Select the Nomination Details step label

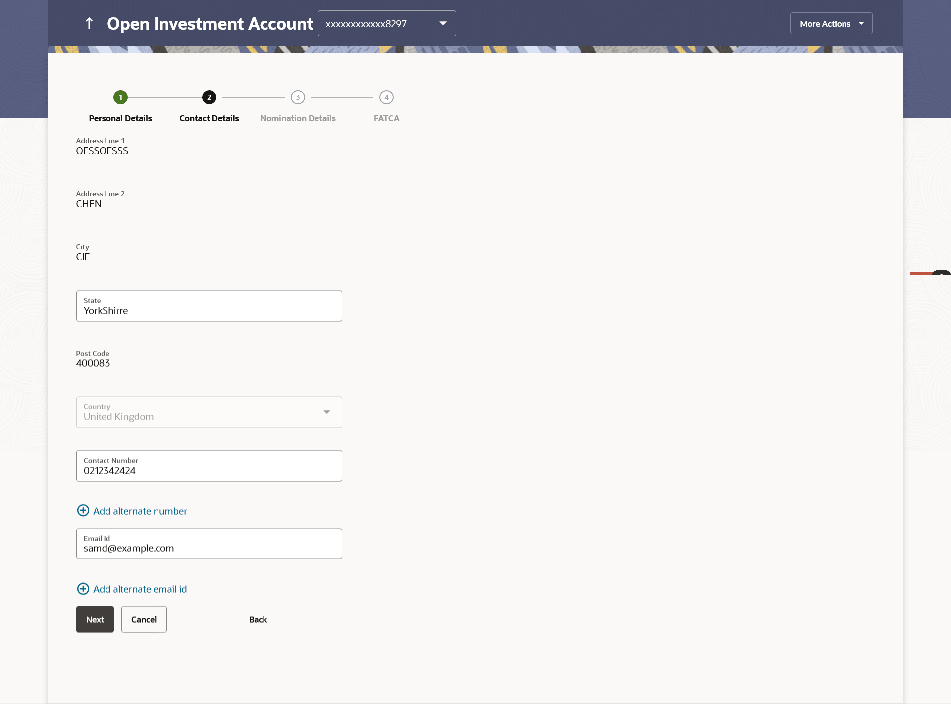pyautogui.click(x=298, y=118)
